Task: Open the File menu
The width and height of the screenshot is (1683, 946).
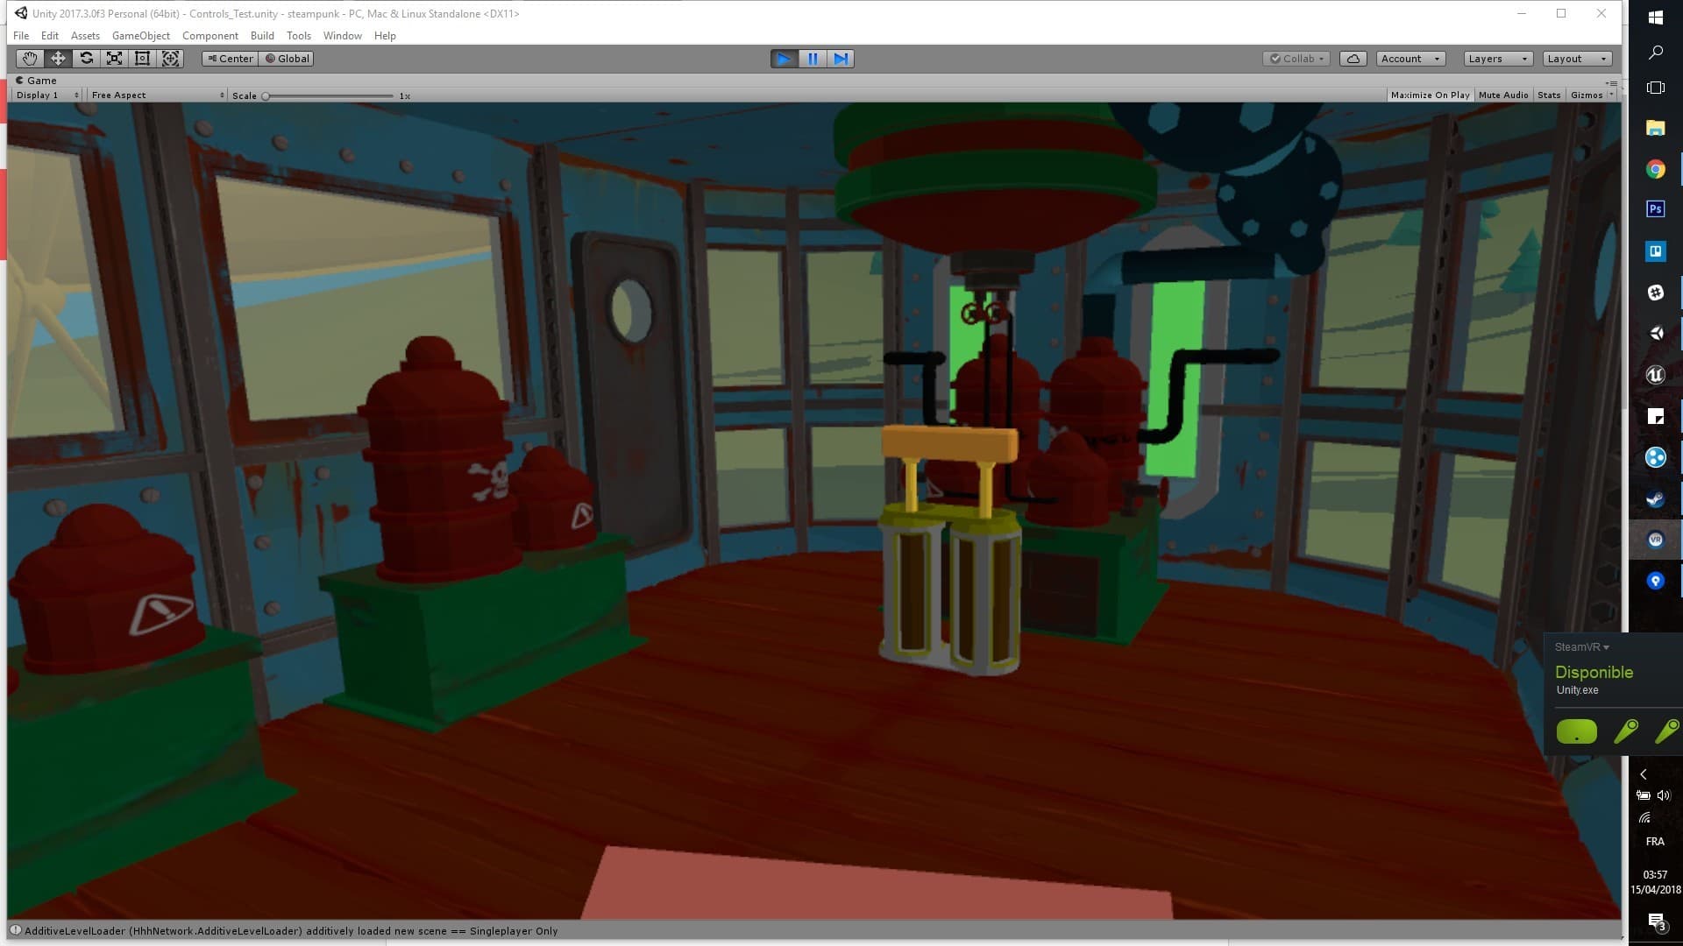Action: pos(21,36)
